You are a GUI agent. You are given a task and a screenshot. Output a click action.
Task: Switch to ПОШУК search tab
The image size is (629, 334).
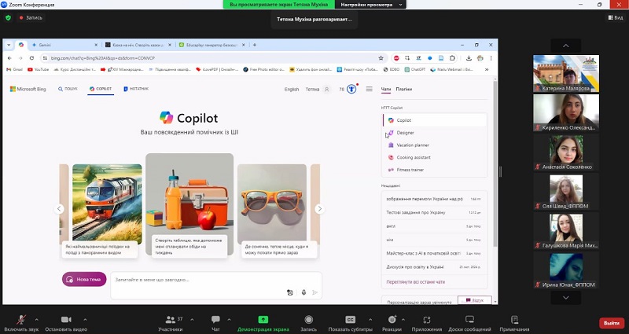tap(68, 89)
